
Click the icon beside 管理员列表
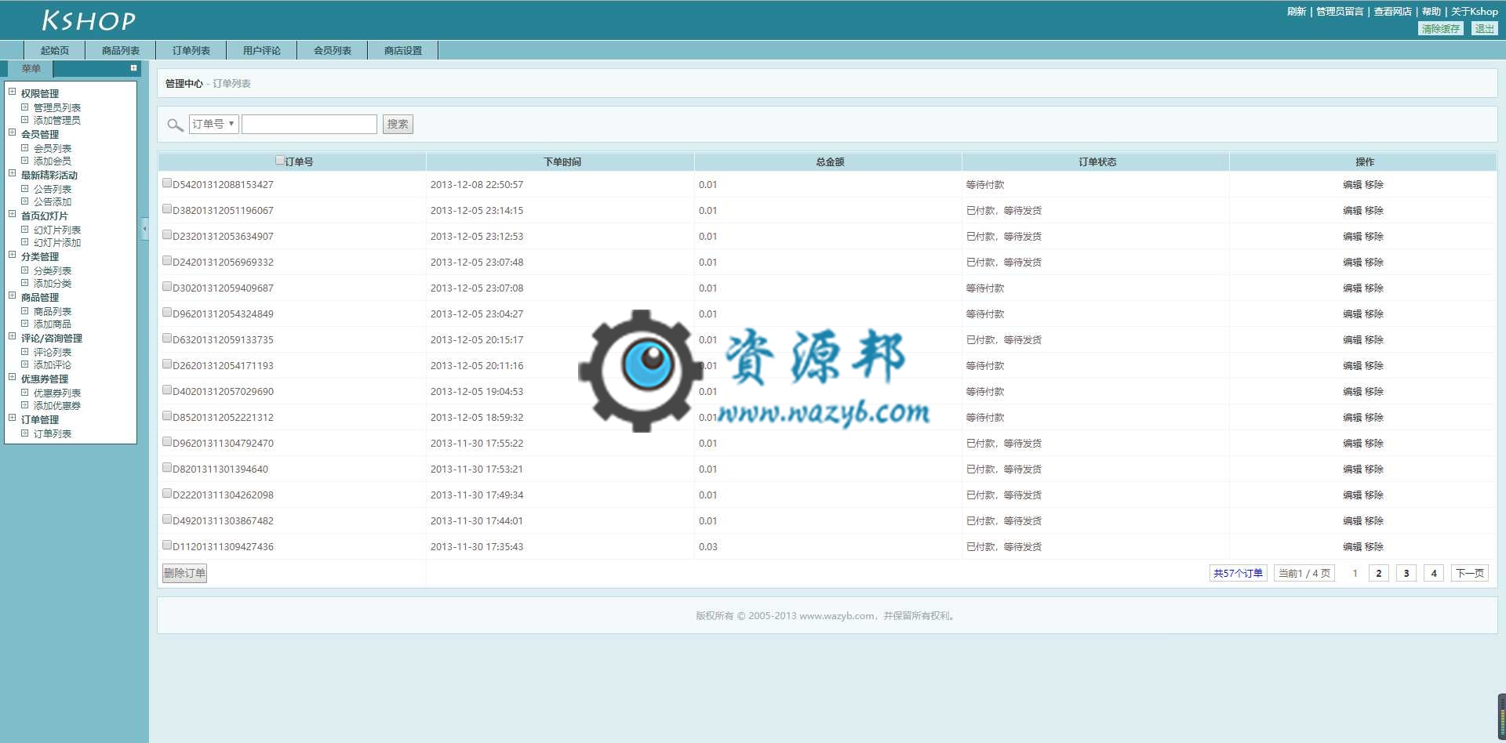(24, 107)
